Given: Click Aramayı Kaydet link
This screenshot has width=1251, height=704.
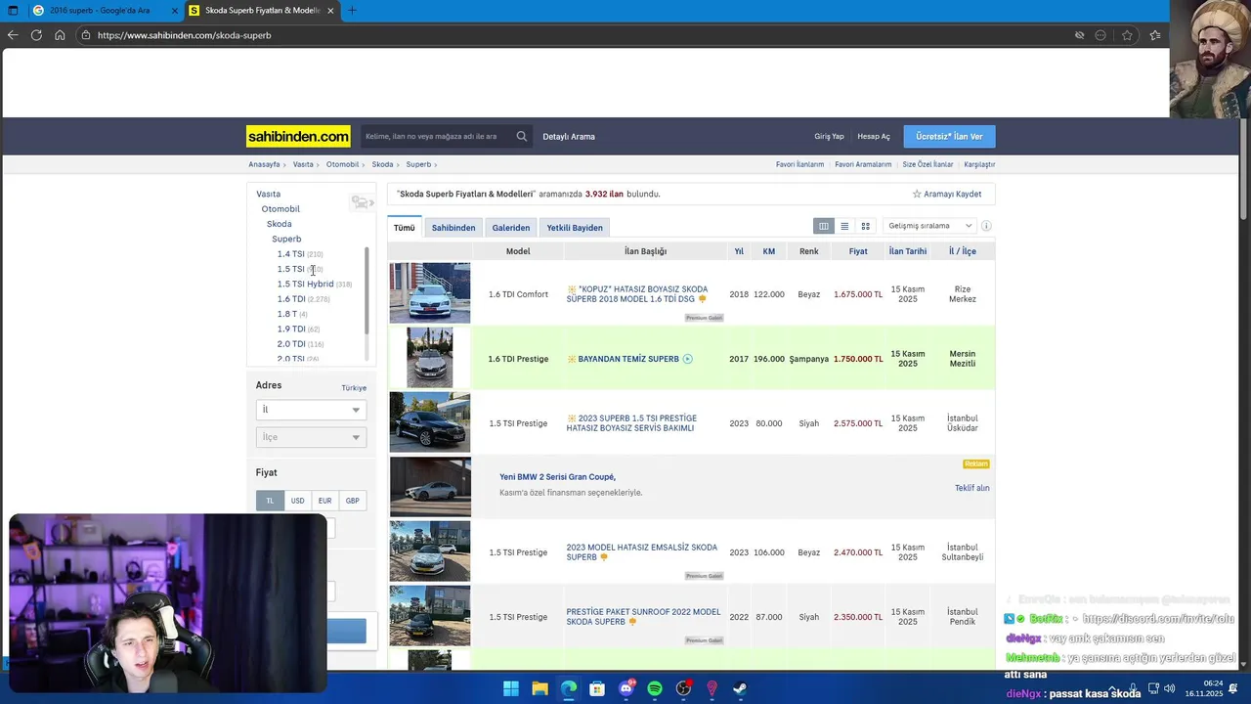Looking at the screenshot, I should coord(953,194).
